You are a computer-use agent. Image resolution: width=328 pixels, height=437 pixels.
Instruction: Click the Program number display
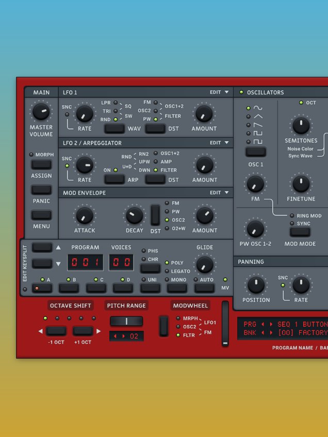[85, 262]
